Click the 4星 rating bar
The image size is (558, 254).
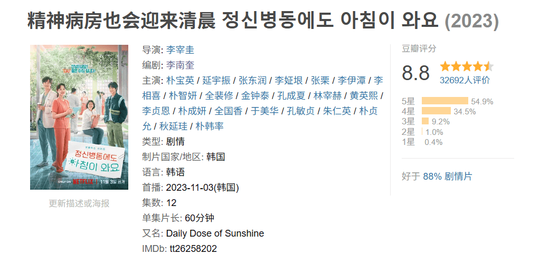(436, 111)
